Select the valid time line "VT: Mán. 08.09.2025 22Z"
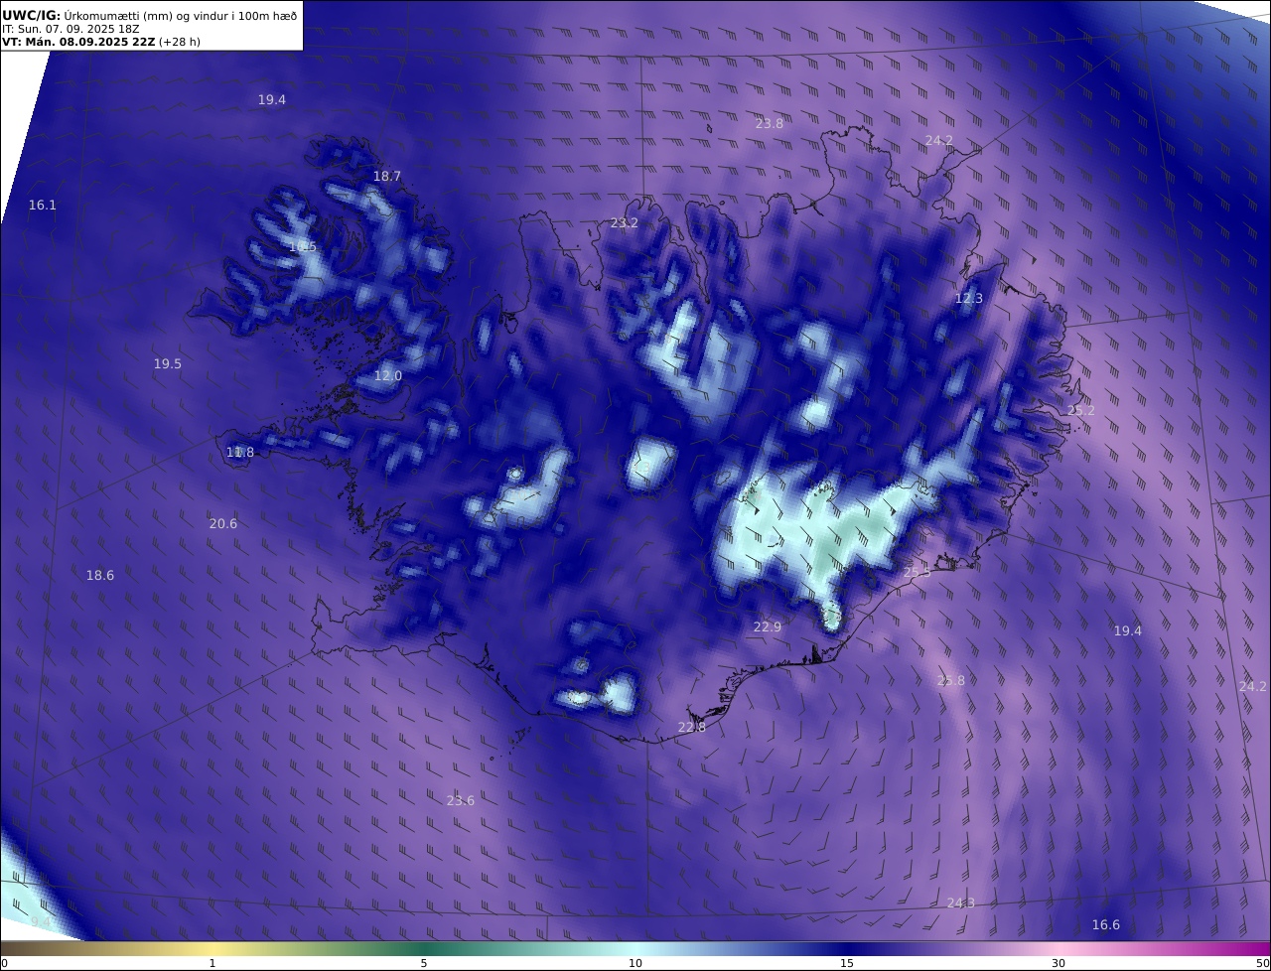The width and height of the screenshot is (1271, 971). [79, 43]
